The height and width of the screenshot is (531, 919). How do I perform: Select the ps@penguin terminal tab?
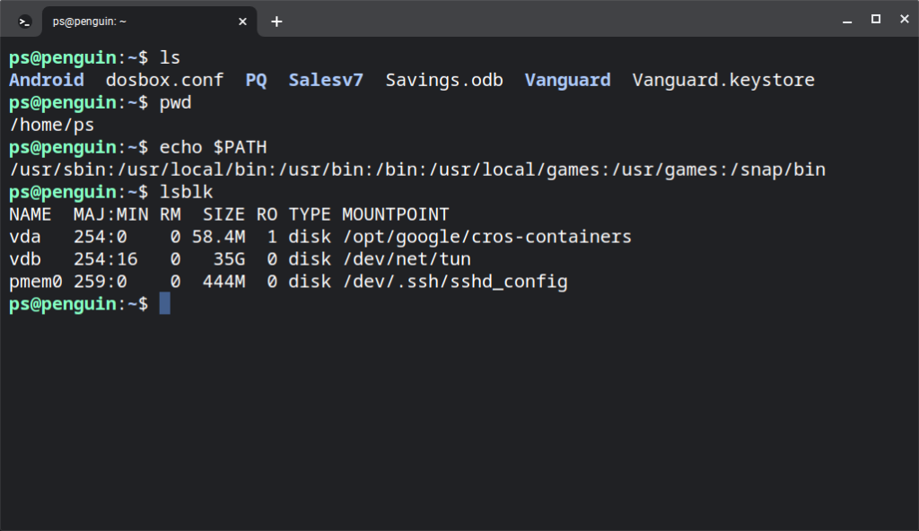135,21
